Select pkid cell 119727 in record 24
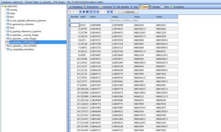221x132 pixels. (x=85, y=111)
